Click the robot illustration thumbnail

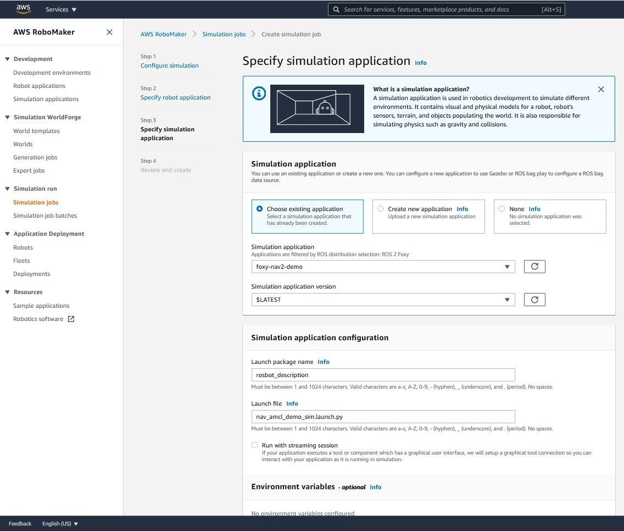(317, 109)
